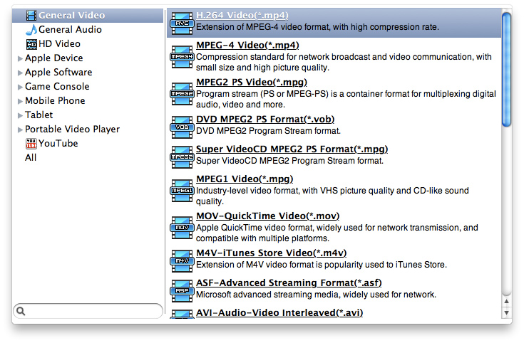Select the All category
Image resolution: width=524 pixels, height=343 pixels.
click(x=31, y=158)
